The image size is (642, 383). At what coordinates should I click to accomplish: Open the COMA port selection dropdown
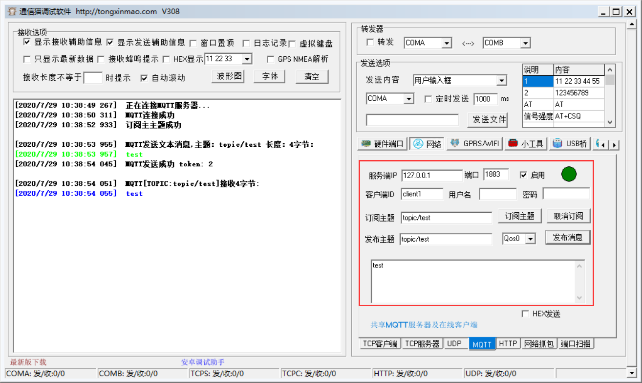[409, 98]
